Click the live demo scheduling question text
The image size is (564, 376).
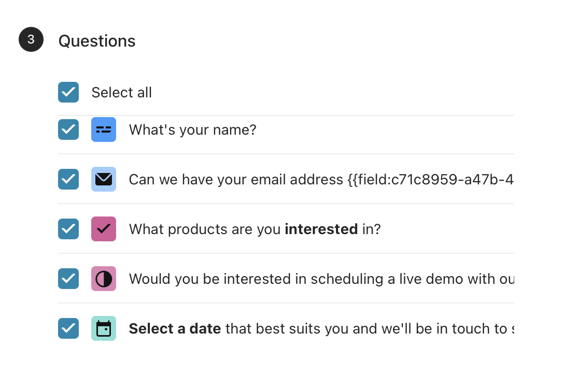321,279
